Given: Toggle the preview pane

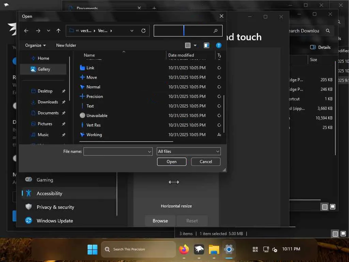Looking at the screenshot, I should pyautogui.click(x=207, y=45).
